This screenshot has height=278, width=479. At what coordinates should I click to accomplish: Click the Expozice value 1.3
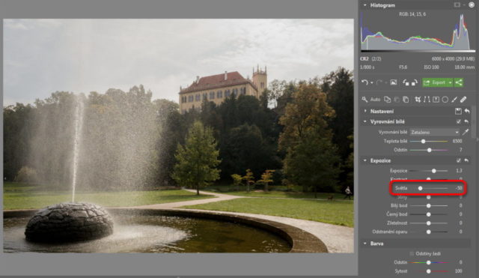(459, 171)
